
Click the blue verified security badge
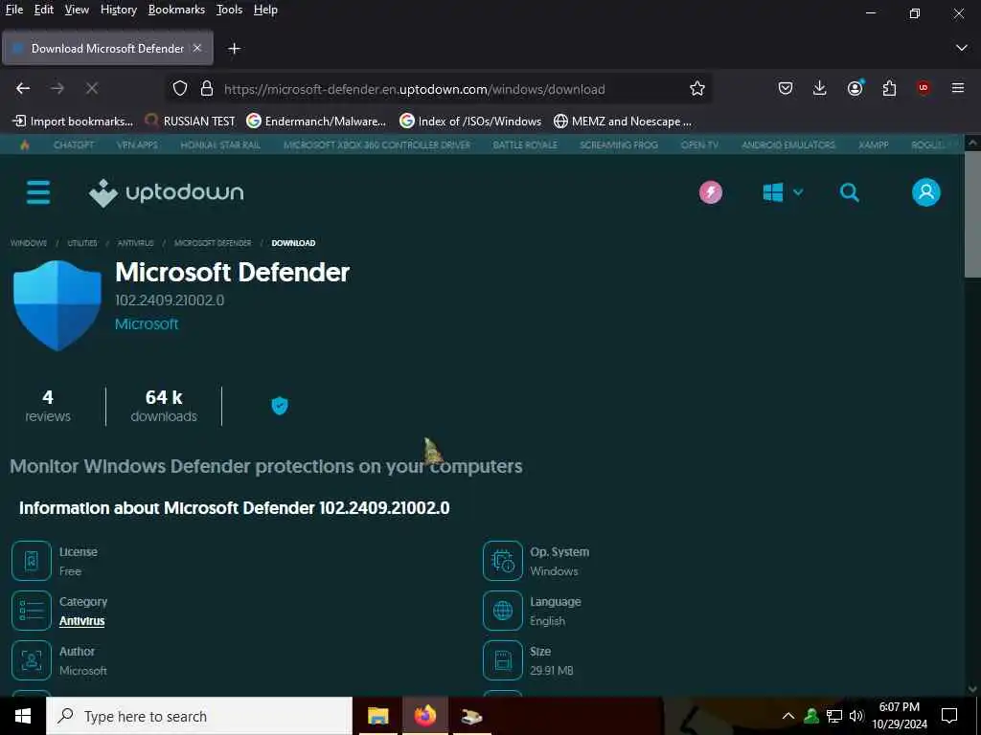(280, 406)
